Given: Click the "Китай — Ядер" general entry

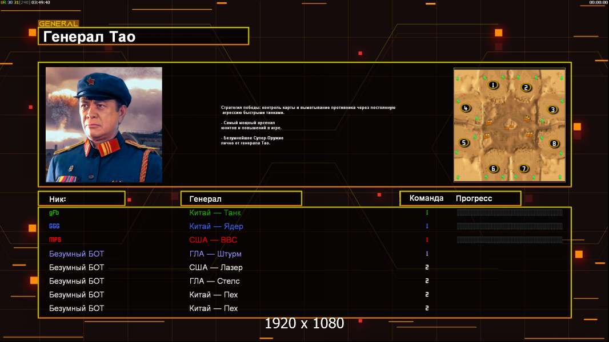Looking at the screenshot, I should pyautogui.click(x=216, y=226).
